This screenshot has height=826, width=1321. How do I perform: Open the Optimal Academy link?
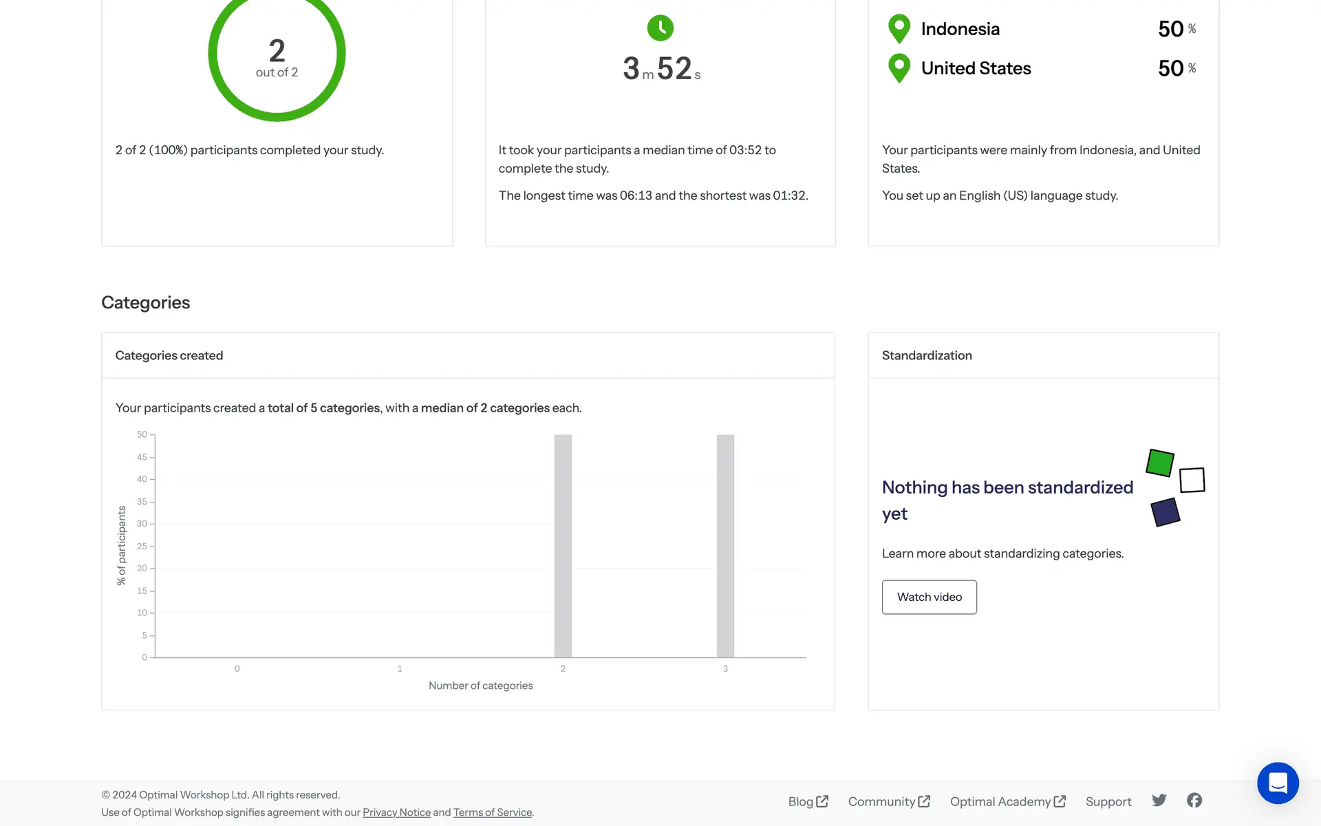[1007, 801]
